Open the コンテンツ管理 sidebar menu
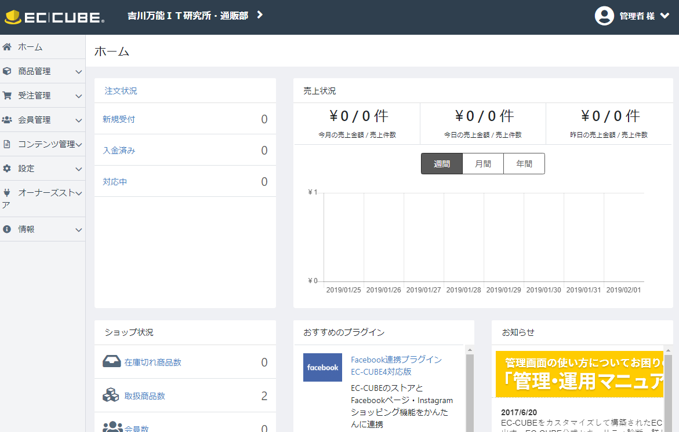Image resolution: width=679 pixels, height=432 pixels. click(46, 144)
